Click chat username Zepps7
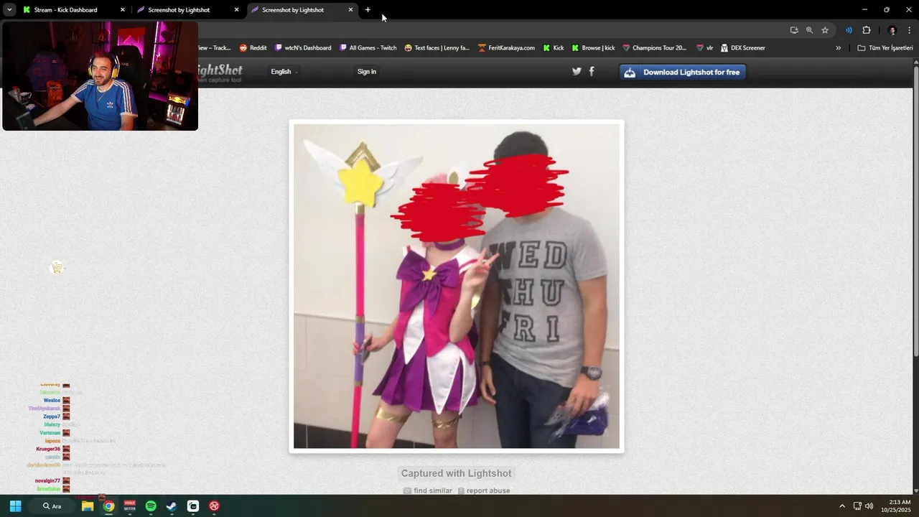 tap(52, 416)
